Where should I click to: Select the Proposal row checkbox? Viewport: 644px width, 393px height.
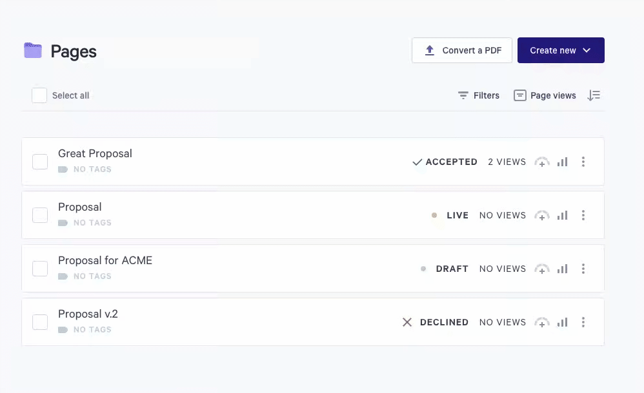[x=40, y=215]
